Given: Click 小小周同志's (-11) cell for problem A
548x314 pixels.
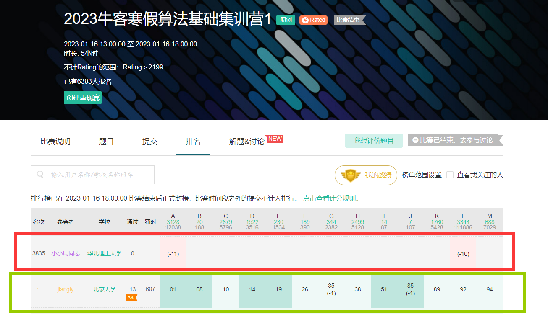Looking at the screenshot, I should click(x=173, y=254).
